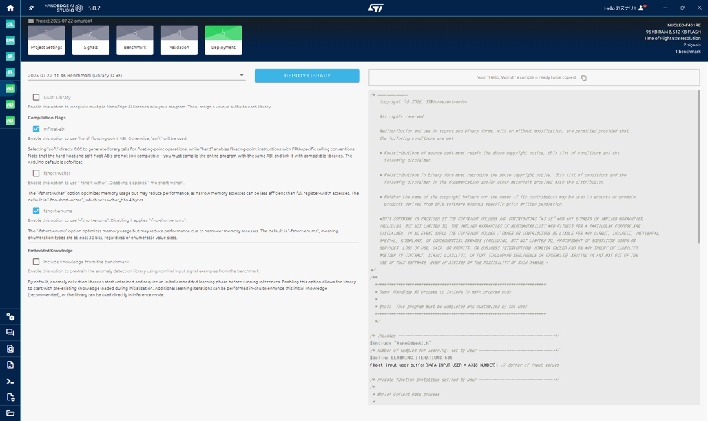Click the Home icon in the sidebar

click(x=10, y=8)
